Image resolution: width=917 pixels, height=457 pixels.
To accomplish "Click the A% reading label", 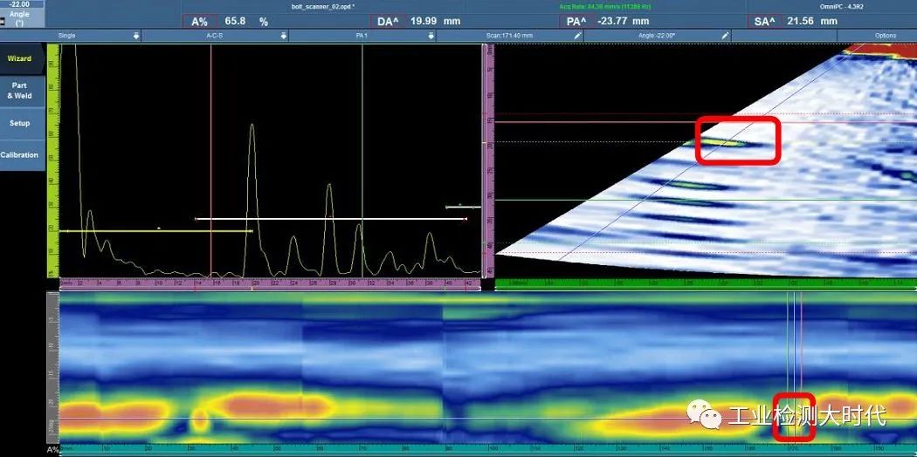I will (x=199, y=22).
